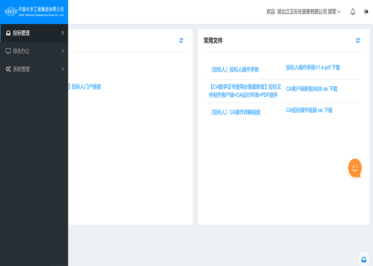Image resolution: width=373 pixels, height=266 pixels.
Task: Click the (投标人) 投标人操作手册 entry
Action: point(235,70)
